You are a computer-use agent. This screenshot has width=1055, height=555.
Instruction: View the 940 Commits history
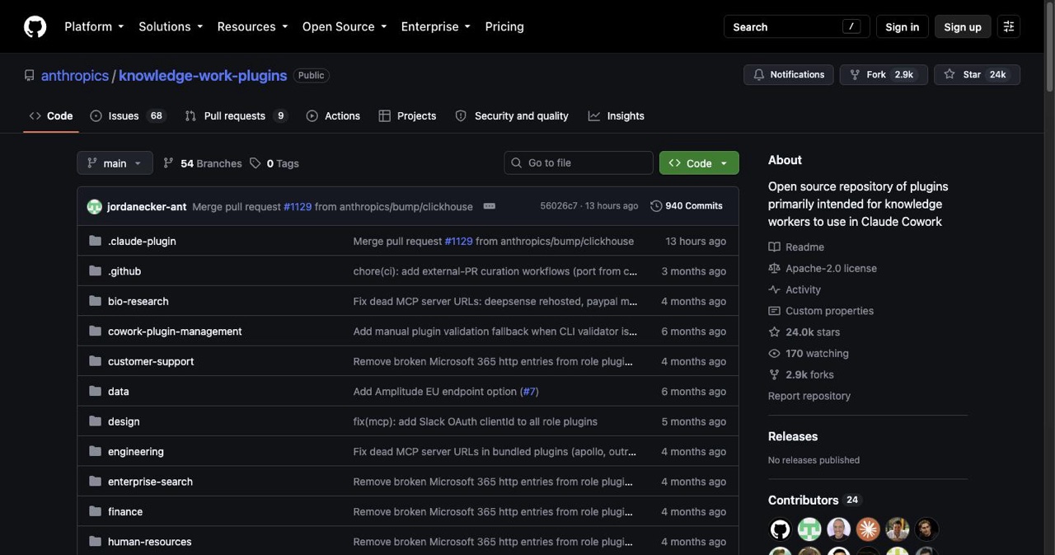(687, 206)
